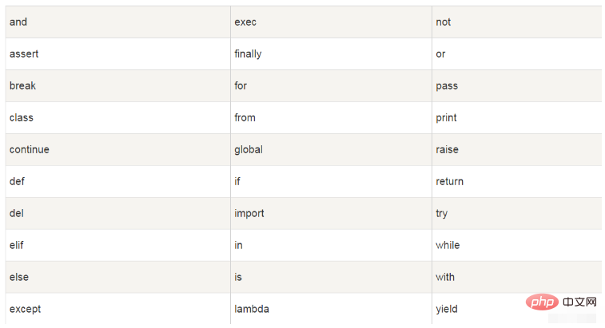Click the 'not' keyword text
605x328 pixels.
(x=443, y=22)
